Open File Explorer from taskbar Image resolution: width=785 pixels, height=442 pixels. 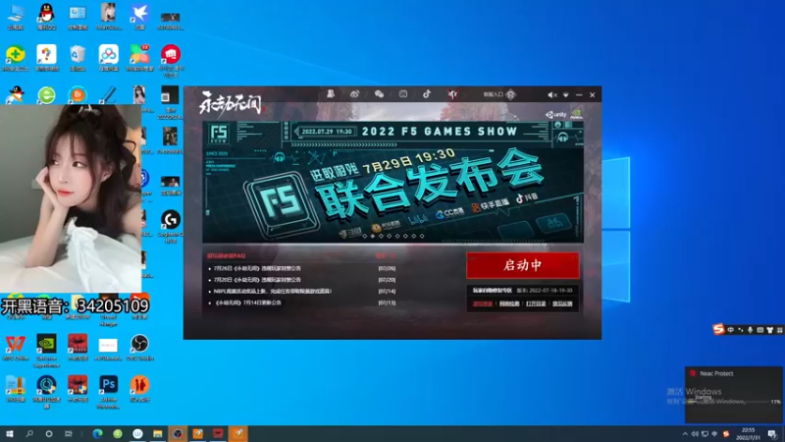[158, 433]
